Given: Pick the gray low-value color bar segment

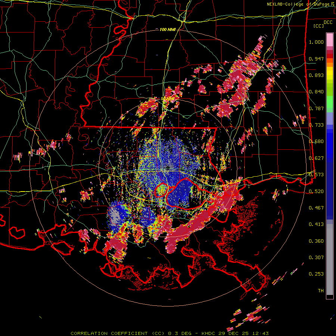Looking at the screenshot, I should [x=330, y=259].
